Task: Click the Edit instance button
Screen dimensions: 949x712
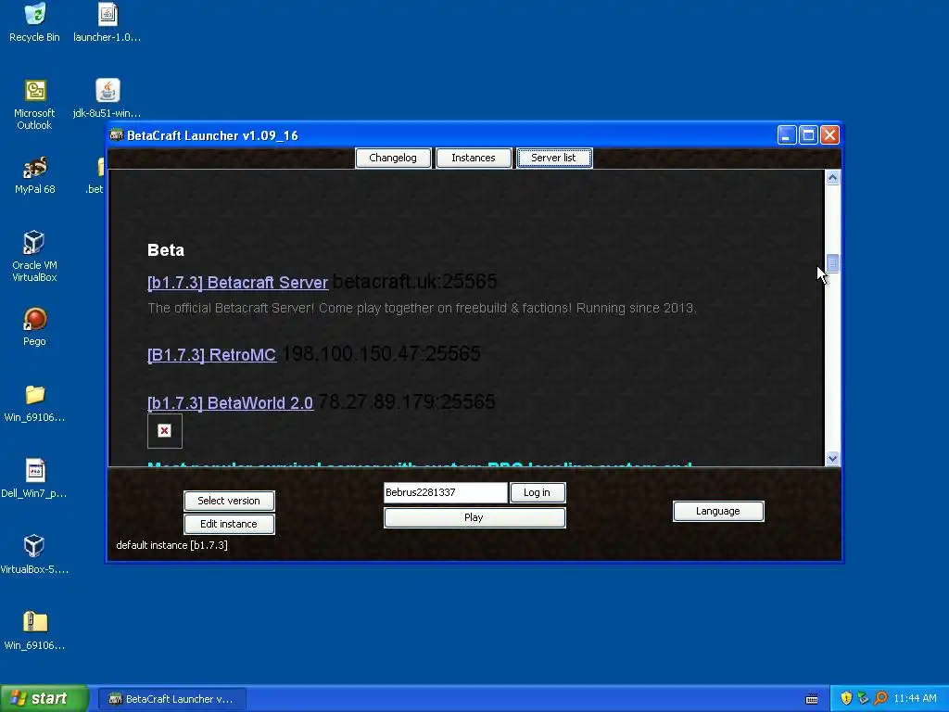Action: pyautogui.click(x=229, y=524)
